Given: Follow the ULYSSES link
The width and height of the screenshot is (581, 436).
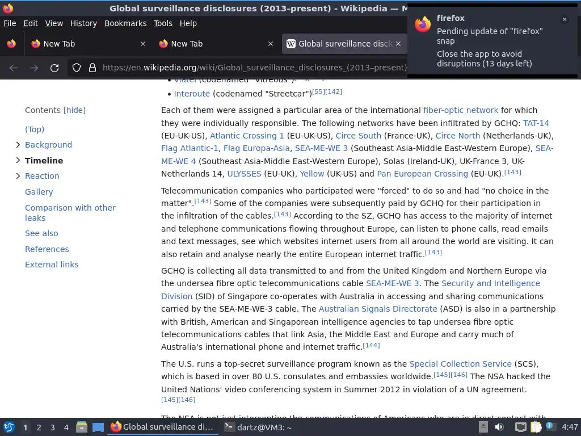Looking at the screenshot, I should coord(244,174).
